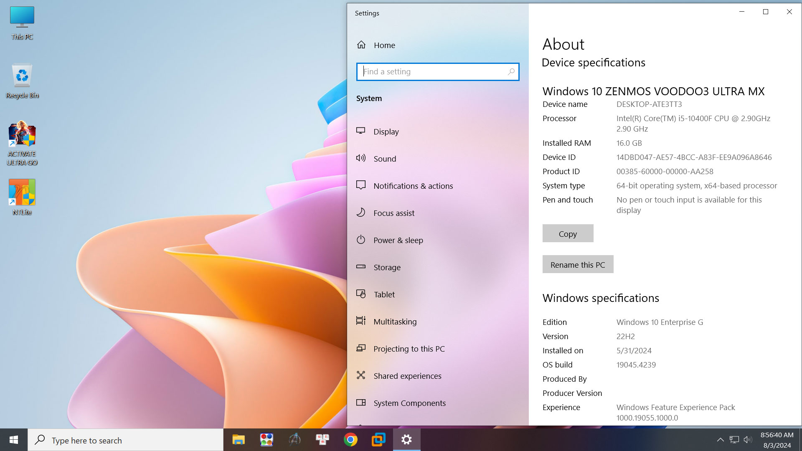
Task: Open network icon in system tray
Action: (x=734, y=440)
